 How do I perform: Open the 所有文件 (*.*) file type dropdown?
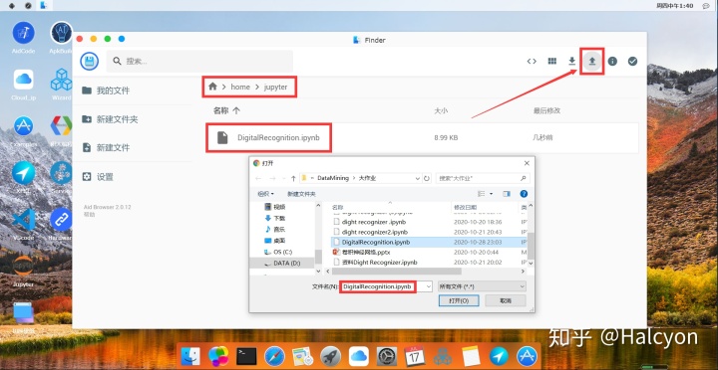point(482,286)
